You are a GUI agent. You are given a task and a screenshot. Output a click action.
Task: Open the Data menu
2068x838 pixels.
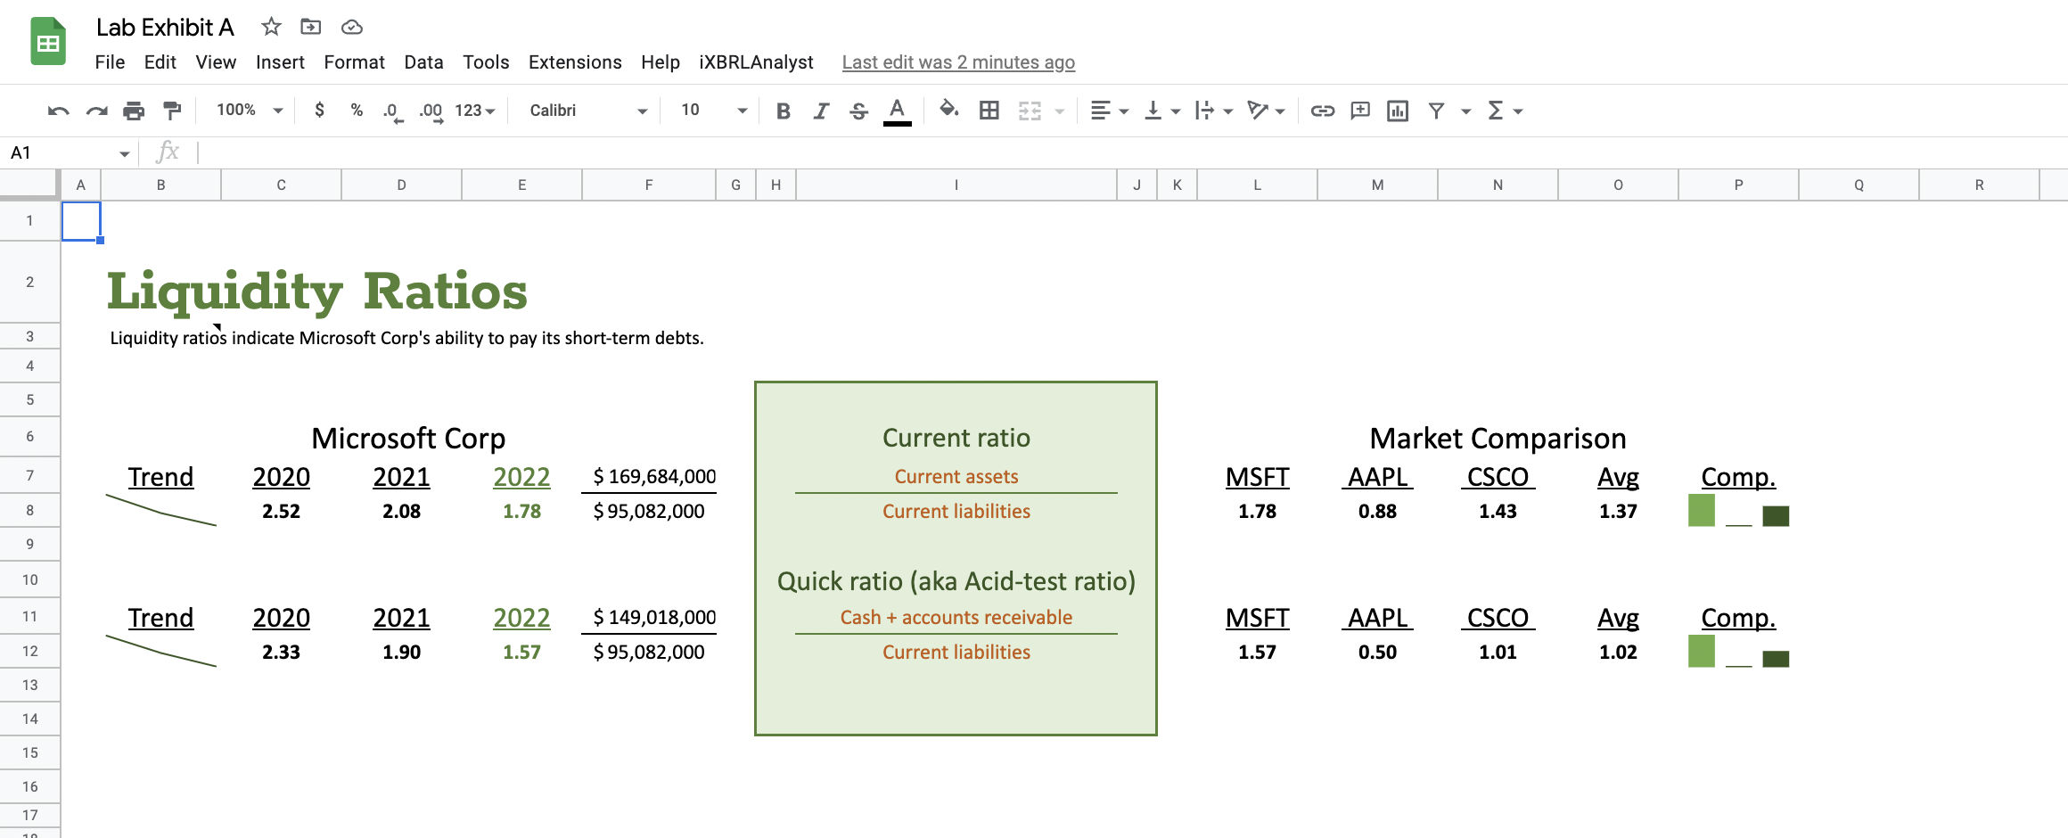coord(423,62)
